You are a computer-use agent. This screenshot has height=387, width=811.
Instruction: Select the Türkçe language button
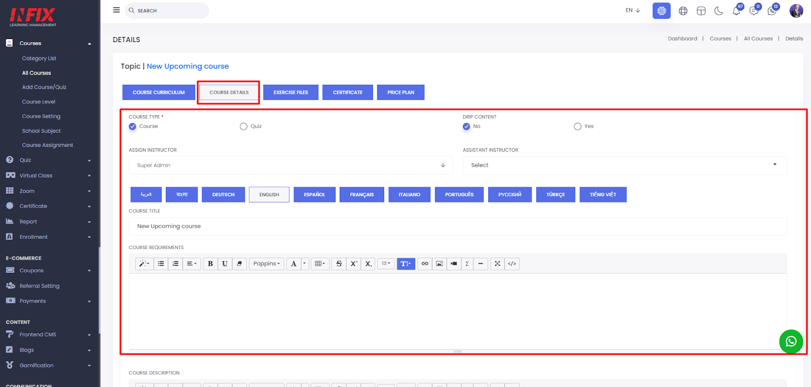point(556,195)
